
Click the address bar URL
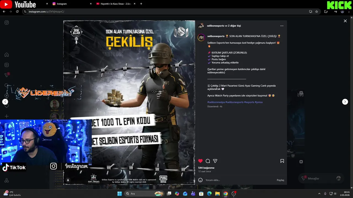(x=46, y=12)
